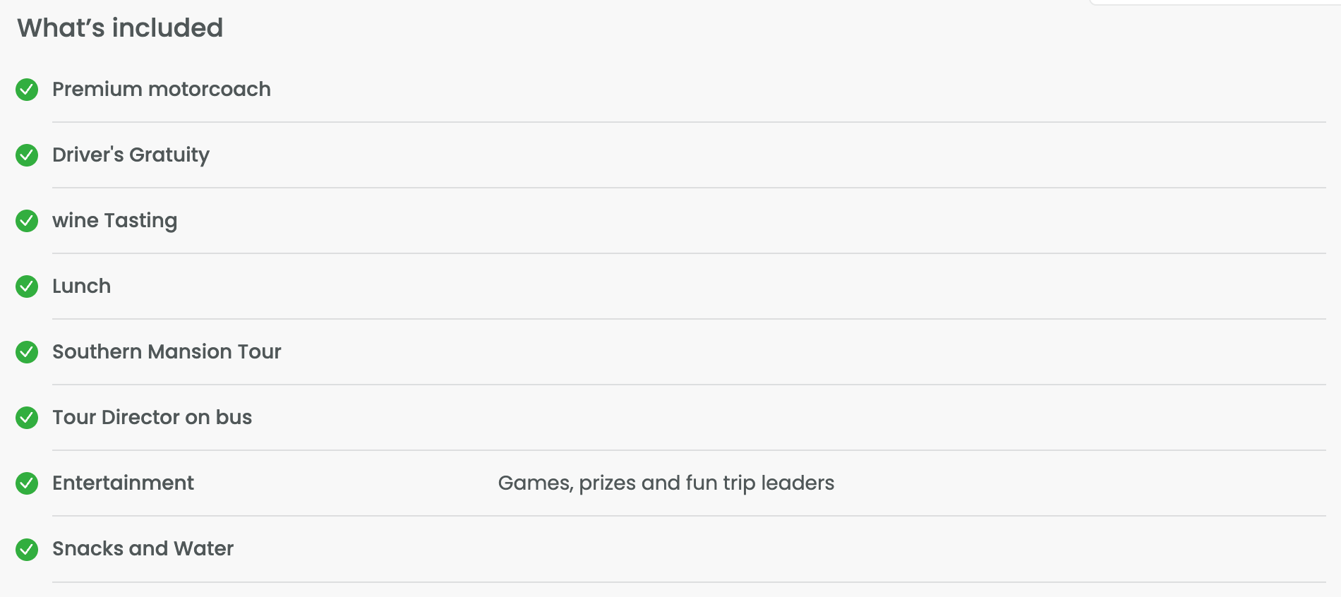Click the Tour Director on bus label

152,418
